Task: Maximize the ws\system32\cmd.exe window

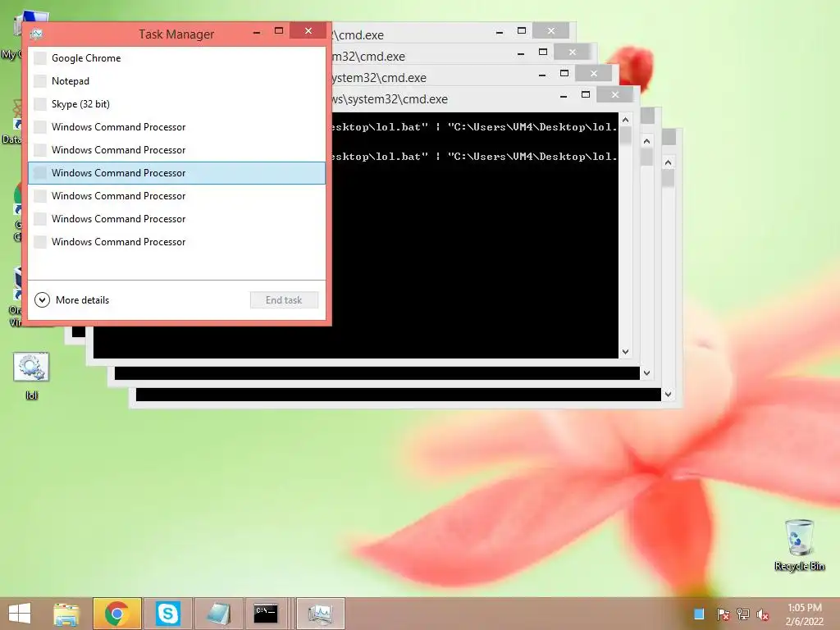Action: tap(586, 95)
